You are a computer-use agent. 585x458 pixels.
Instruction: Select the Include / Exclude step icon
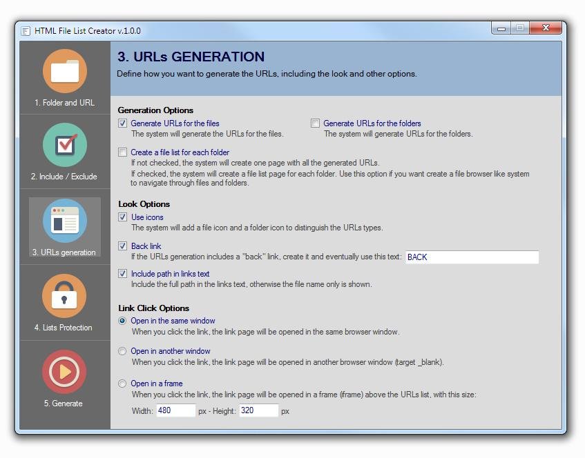64,145
